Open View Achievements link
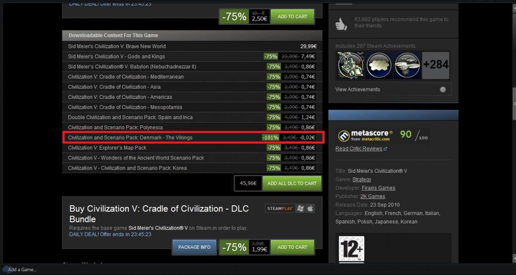 358,89
